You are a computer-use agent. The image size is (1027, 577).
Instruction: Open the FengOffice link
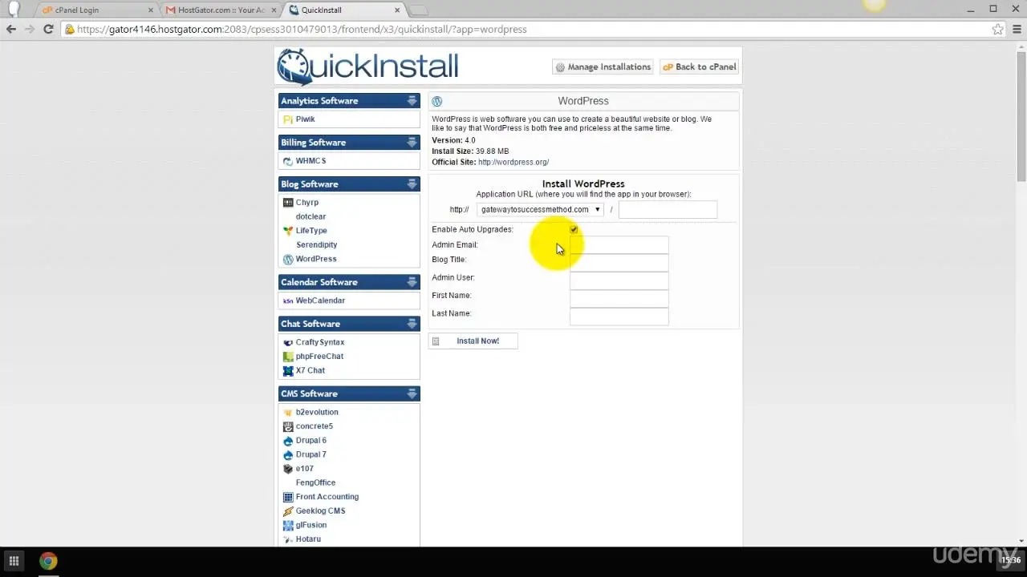[315, 482]
